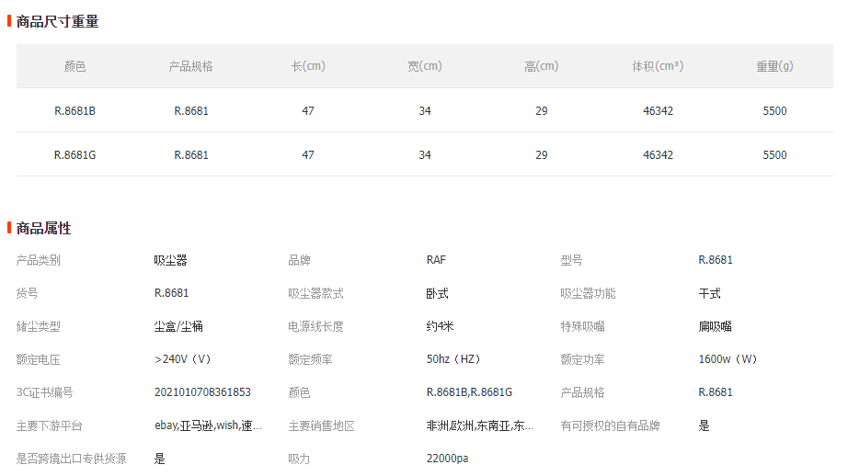Image resolution: width=848 pixels, height=476 pixels.
Task: Click the truncated ebay,亚马逊,wish platforms value
Action: coord(208,425)
